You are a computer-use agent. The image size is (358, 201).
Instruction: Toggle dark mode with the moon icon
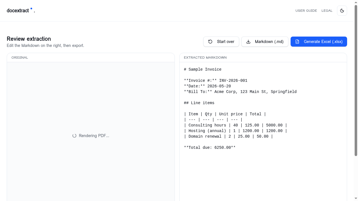coord(342,11)
